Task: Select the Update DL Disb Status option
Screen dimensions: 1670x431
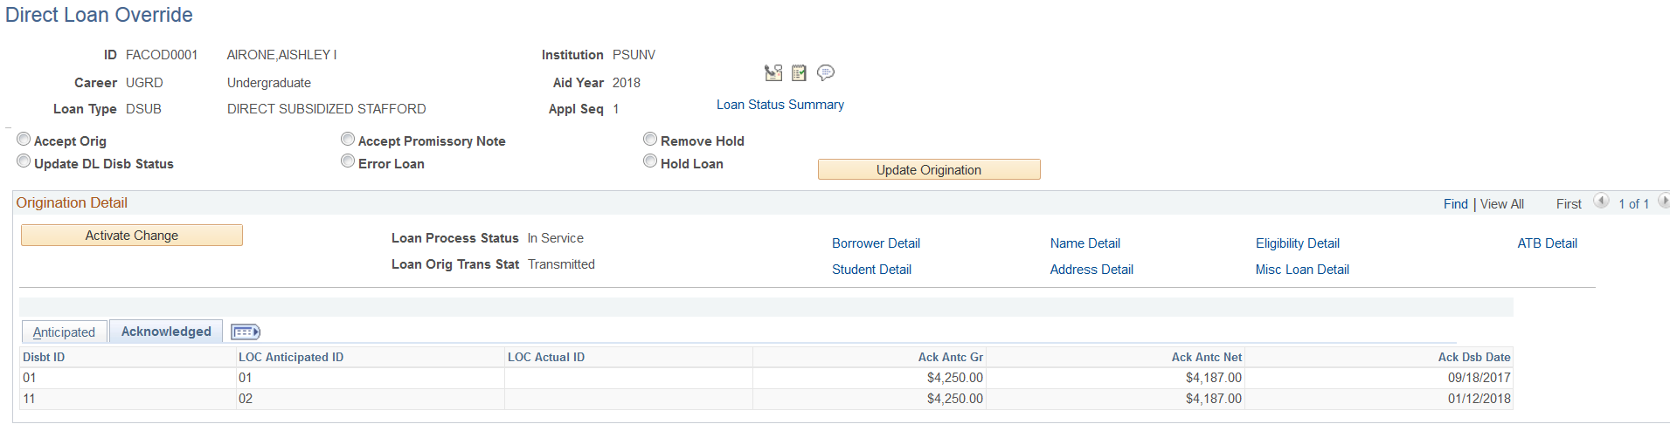Action: click(x=24, y=161)
